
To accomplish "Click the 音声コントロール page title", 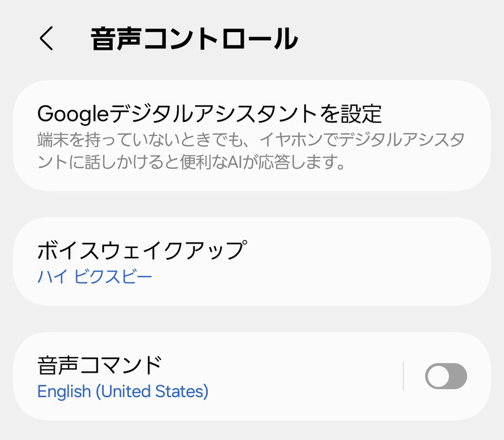I will tap(194, 39).
